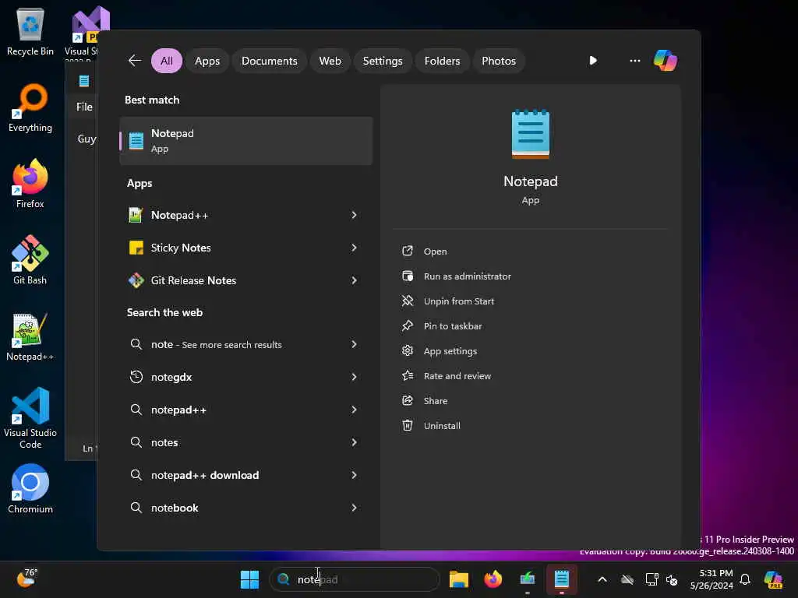Viewport: 798px width, 598px height.
Task: Expand the notebook suggestion chevron
Action: click(355, 508)
